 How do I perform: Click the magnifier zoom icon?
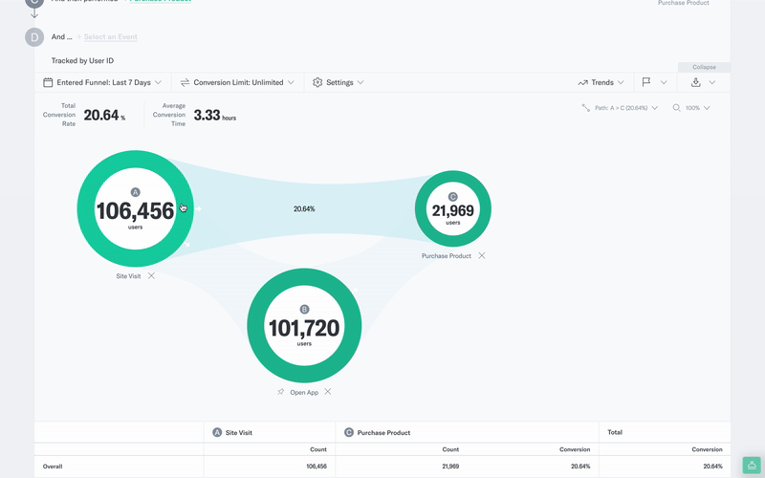coord(676,108)
